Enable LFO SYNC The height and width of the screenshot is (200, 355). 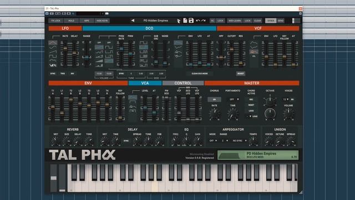pos(53,73)
